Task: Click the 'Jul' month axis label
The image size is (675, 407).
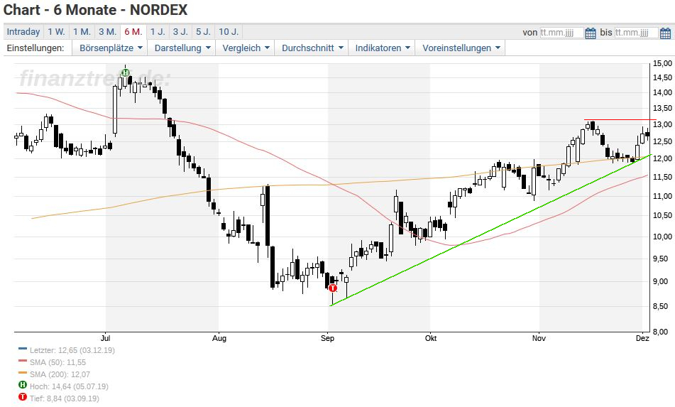Action: [106, 339]
